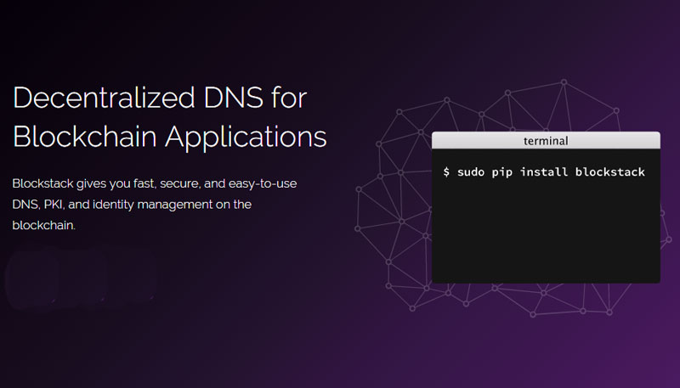
Task: Click the word "pip" in the terminal command
Action: (501, 173)
